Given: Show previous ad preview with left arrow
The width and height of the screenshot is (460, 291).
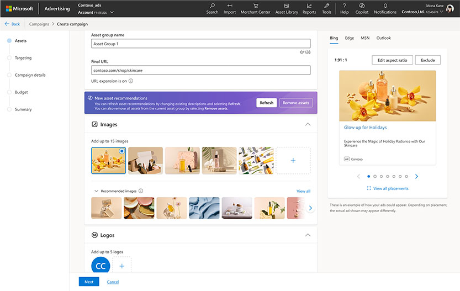Looking at the screenshot, I should 358,176.
